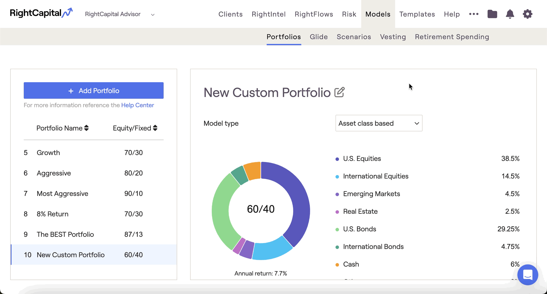Sort by Portfolio Name column
Image resolution: width=547 pixels, height=294 pixels.
(x=63, y=128)
